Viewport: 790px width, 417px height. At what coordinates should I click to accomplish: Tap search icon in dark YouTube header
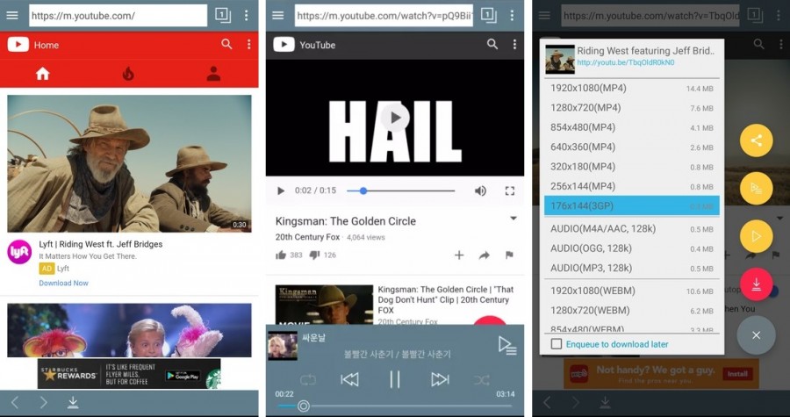click(x=492, y=44)
